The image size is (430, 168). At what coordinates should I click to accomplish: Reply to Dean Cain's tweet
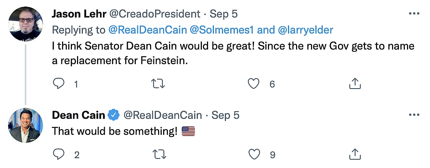pyautogui.click(x=58, y=155)
